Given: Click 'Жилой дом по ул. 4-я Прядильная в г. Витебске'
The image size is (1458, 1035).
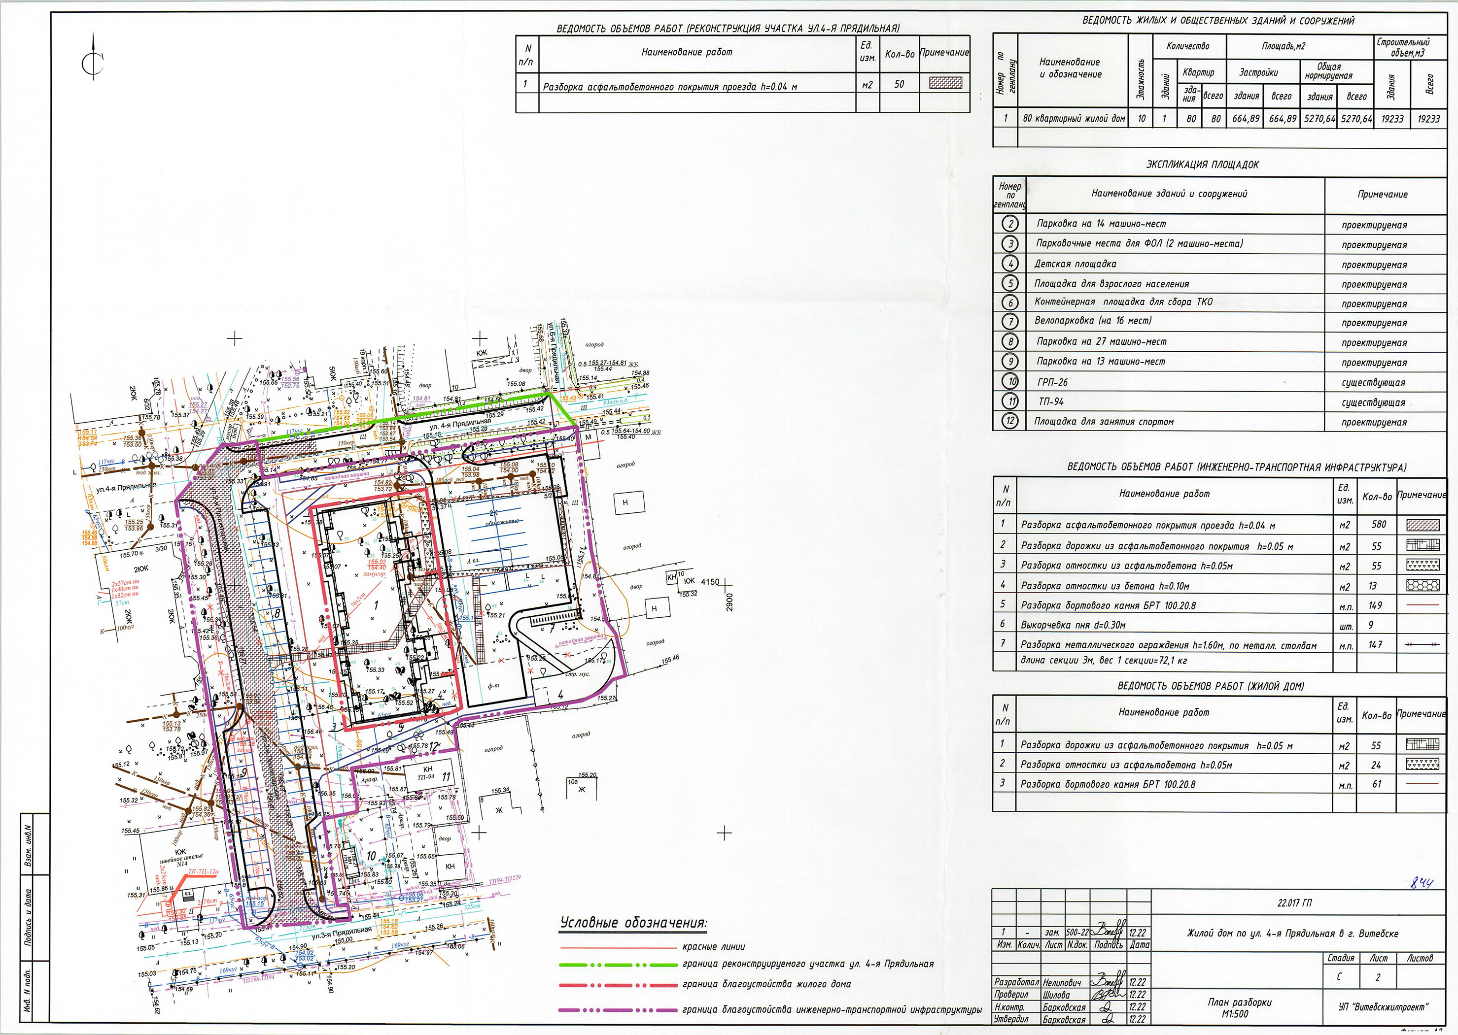Looking at the screenshot, I should tap(1293, 934).
